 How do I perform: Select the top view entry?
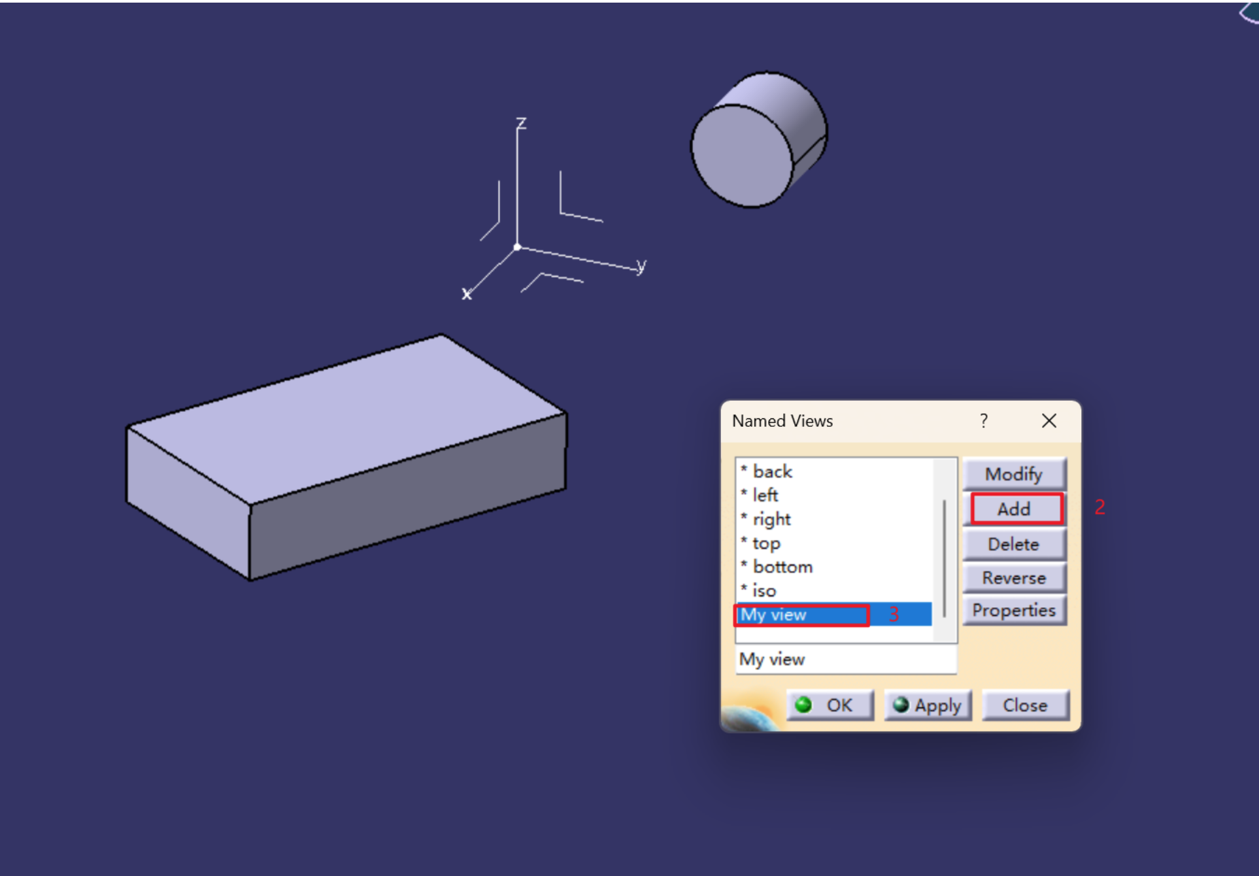pos(766,543)
